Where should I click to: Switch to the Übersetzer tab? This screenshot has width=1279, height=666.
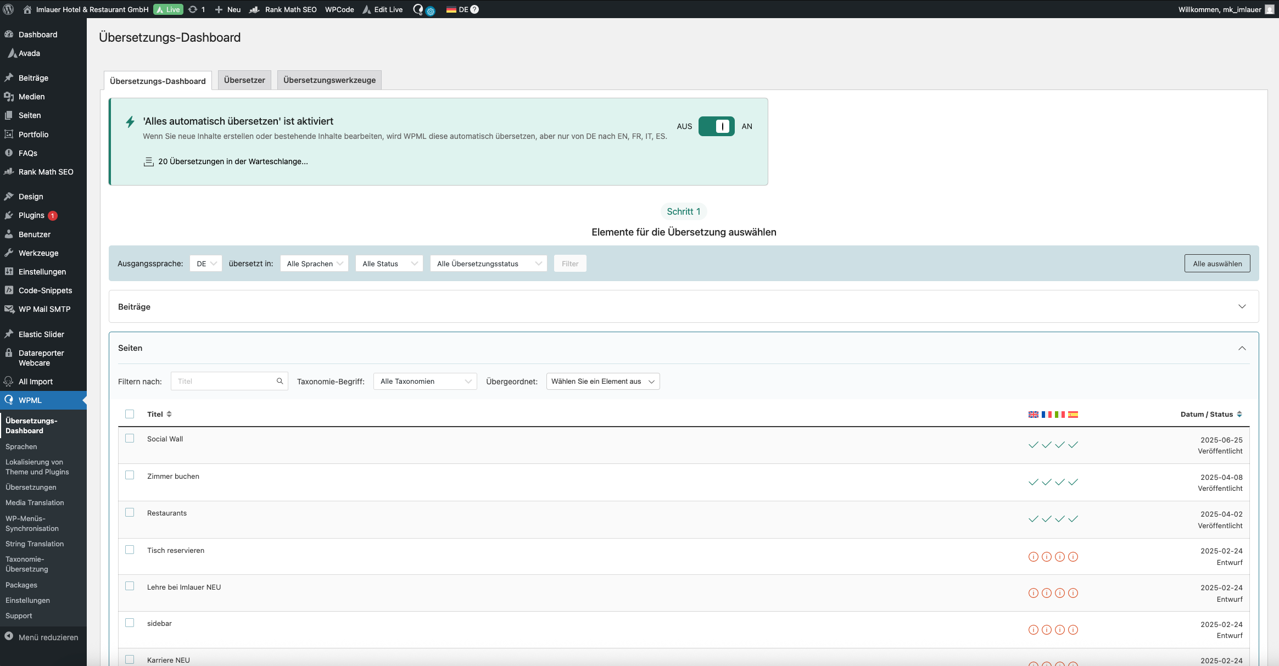click(x=244, y=80)
